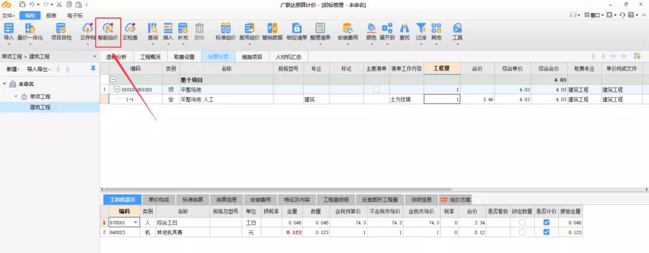This screenshot has height=253, width=649.
Task: Open the 870001 code dropdown arrow
Action: coord(136,222)
